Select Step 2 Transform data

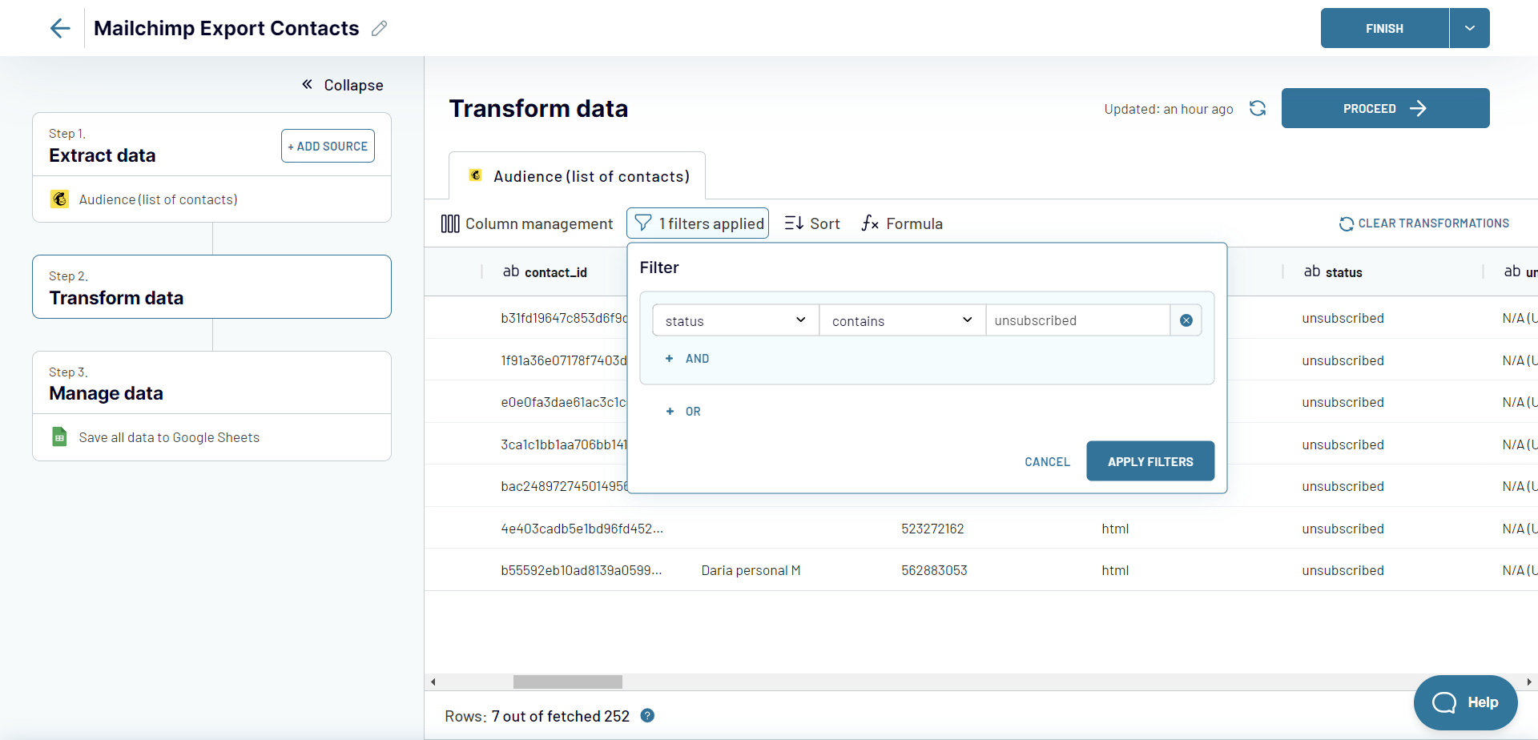point(211,287)
